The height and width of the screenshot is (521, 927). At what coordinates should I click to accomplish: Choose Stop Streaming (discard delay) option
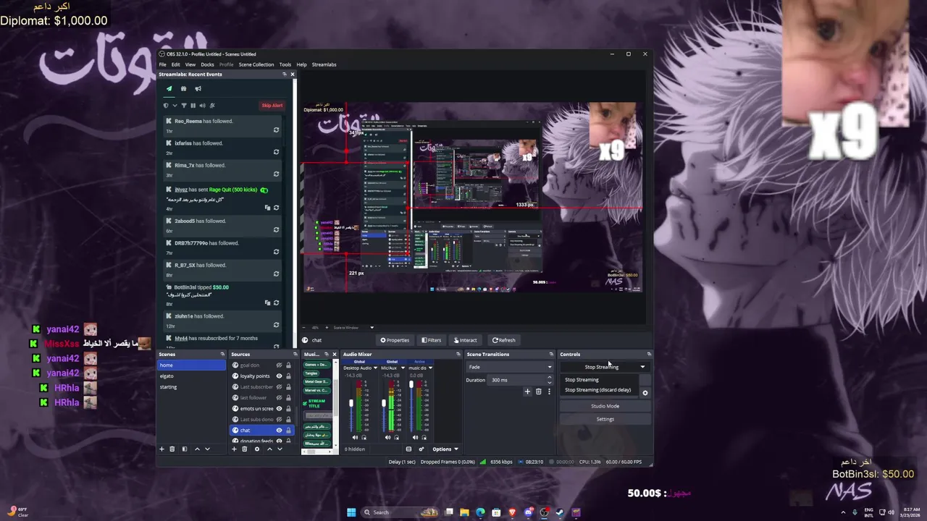[x=598, y=390]
